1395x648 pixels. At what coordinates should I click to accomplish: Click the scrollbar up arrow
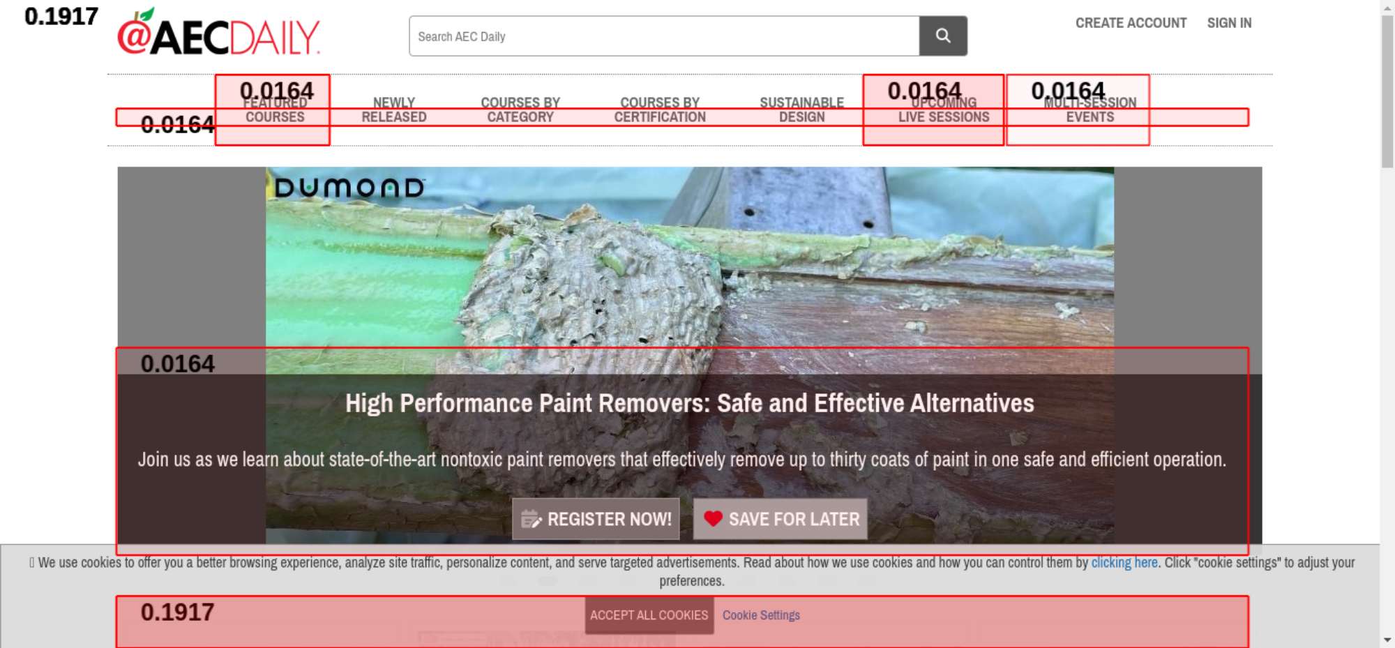coord(1387,7)
